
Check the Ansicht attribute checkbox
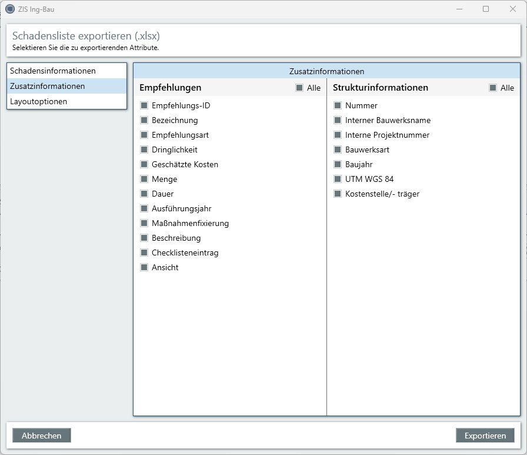(144, 268)
